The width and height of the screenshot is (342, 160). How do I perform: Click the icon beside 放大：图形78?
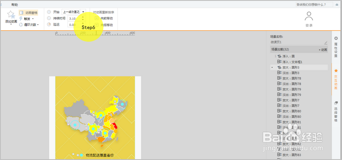279,78
